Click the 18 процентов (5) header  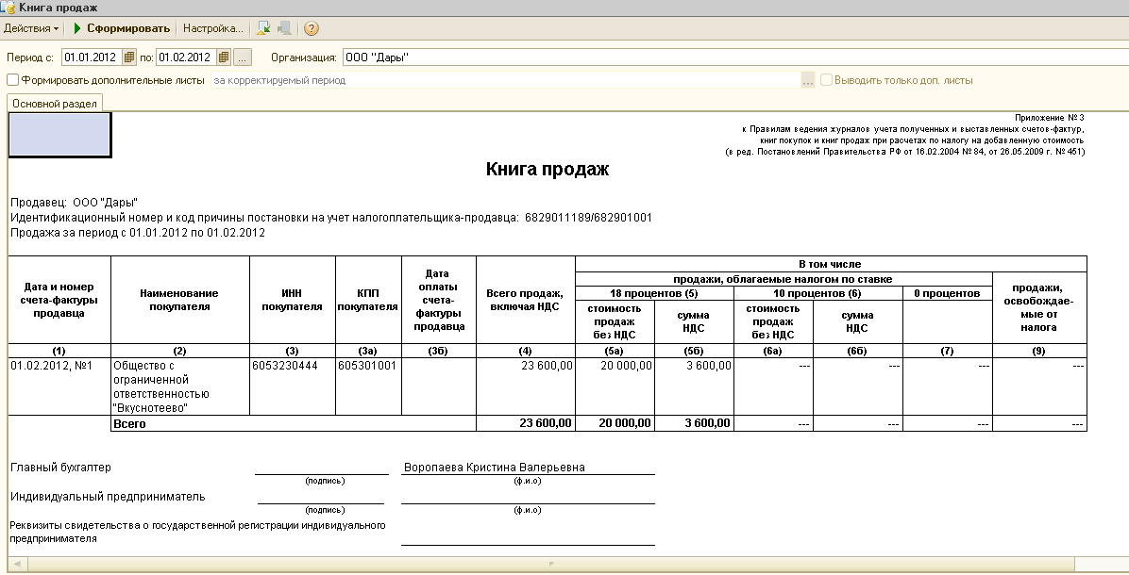pyautogui.click(x=654, y=293)
